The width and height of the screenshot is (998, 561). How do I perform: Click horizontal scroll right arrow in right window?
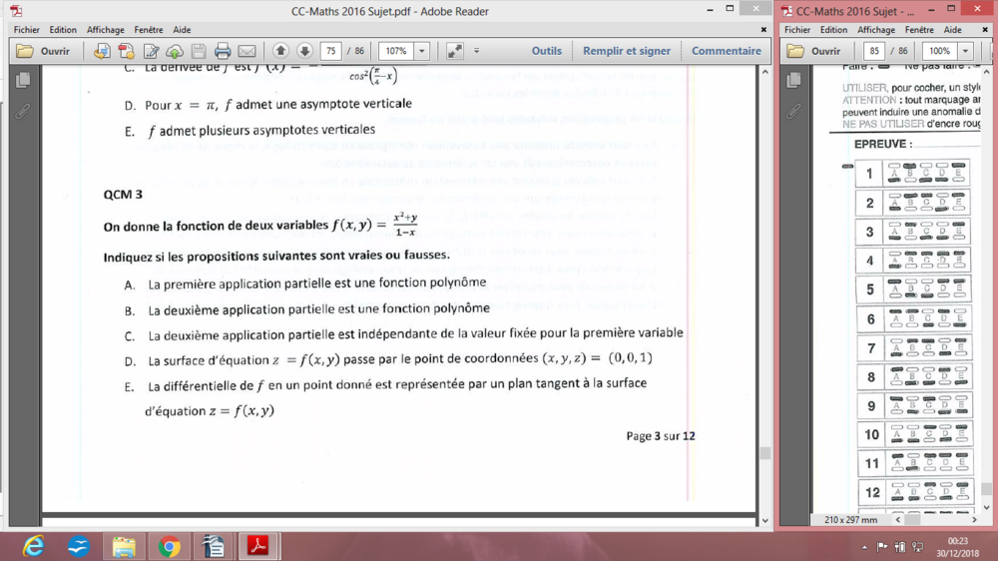pyautogui.click(x=974, y=520)
